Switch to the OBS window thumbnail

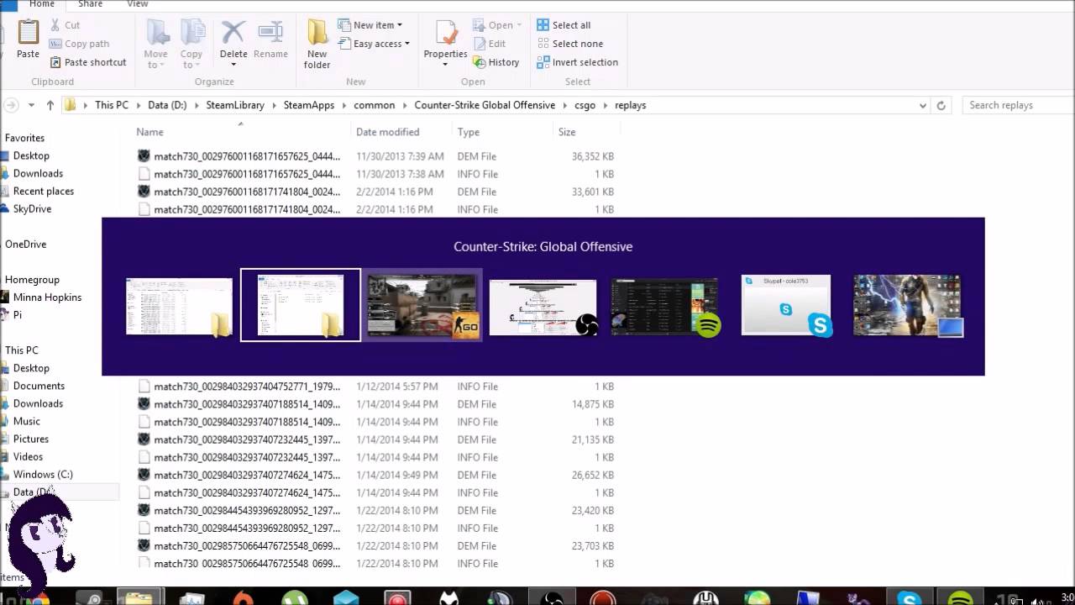coord(543,308)
